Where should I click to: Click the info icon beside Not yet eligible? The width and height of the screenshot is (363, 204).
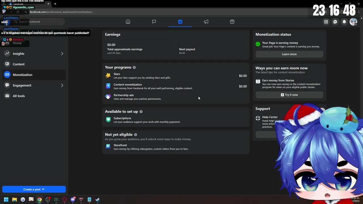[x=136, y=135]
